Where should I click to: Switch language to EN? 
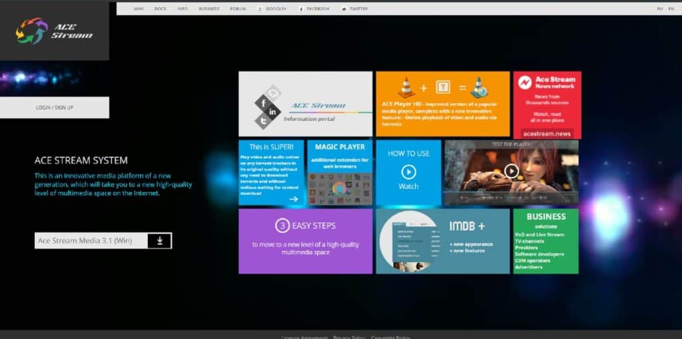(x=671, y=9)
